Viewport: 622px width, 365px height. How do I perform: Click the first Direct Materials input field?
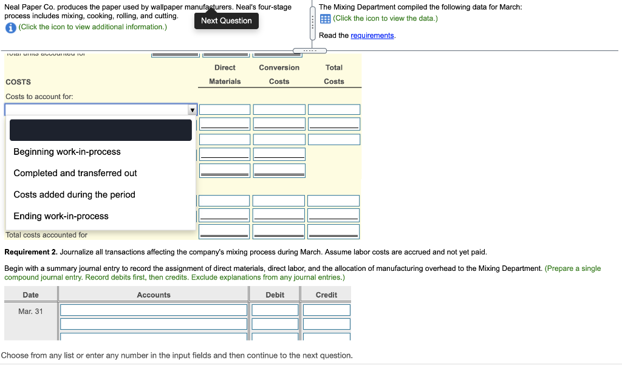pyautogui.click(x=225, y=109)
